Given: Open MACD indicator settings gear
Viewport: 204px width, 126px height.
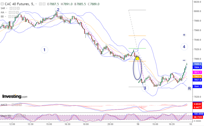Looking at the screenshot, I should (x=17, y=105).
